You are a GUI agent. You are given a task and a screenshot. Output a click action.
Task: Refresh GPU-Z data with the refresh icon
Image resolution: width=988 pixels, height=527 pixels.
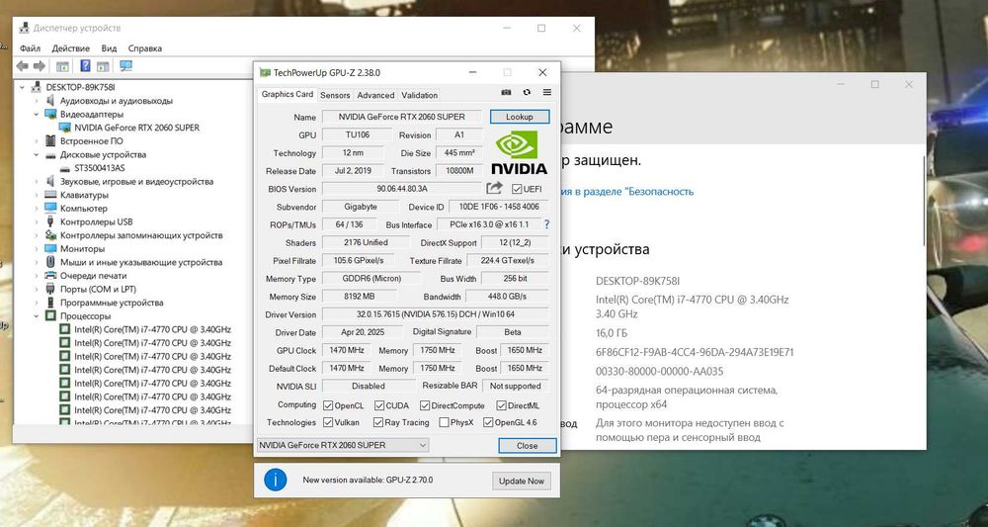click(527, 92)
